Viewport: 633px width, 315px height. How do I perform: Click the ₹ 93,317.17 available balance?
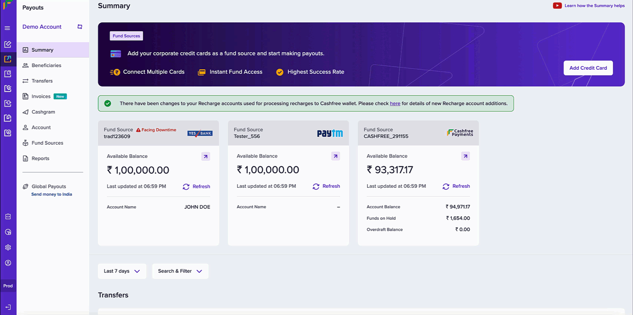coord(390,170)
